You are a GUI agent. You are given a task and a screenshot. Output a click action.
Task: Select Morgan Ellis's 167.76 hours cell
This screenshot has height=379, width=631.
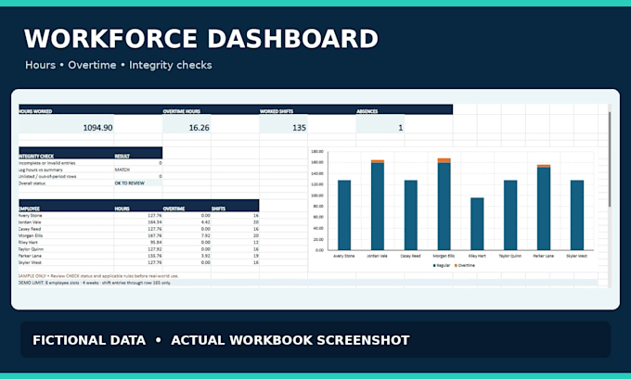[138, 236]
